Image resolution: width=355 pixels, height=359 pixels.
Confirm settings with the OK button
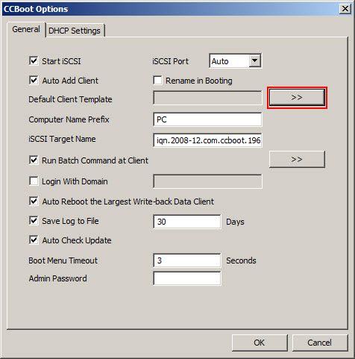(x=260, y=343)
